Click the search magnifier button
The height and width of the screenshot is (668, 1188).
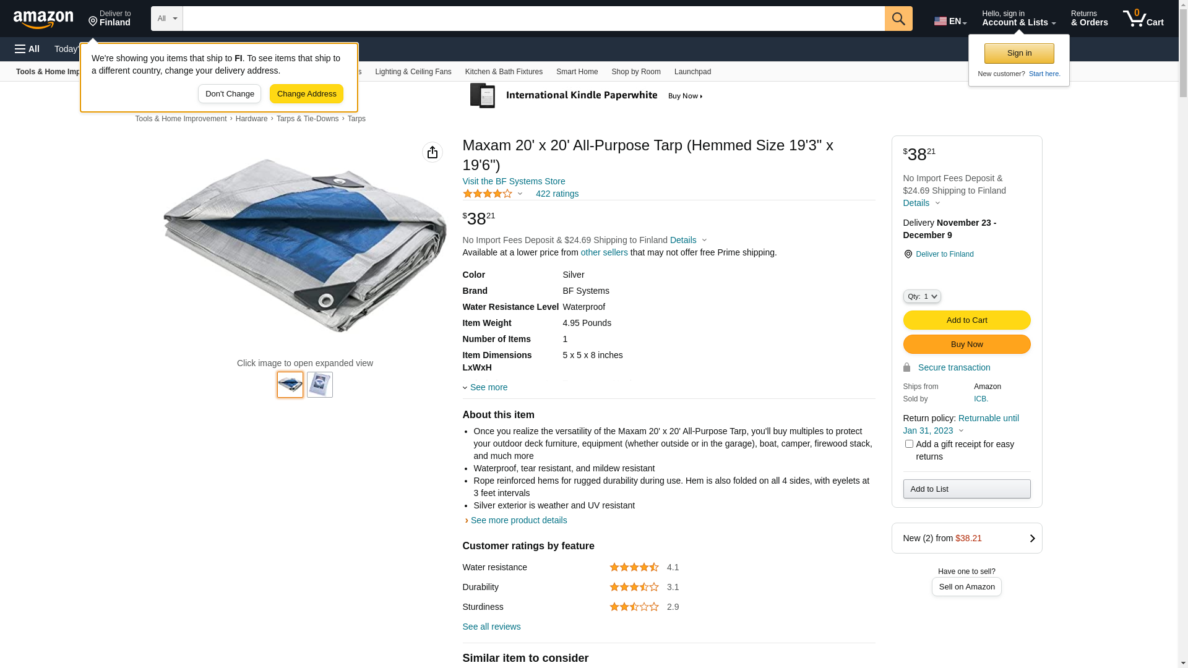click(x=898, y=19)
